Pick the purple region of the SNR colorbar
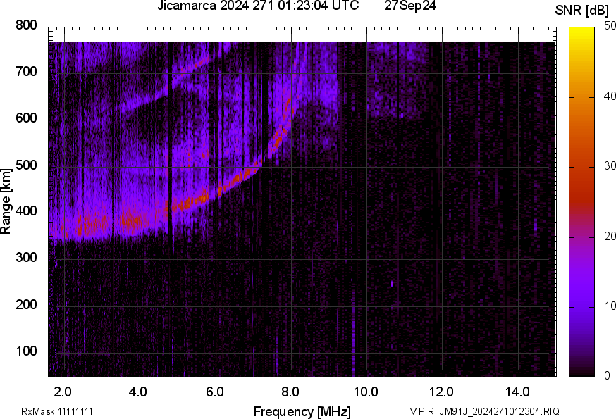 click(x=581, y=282)
